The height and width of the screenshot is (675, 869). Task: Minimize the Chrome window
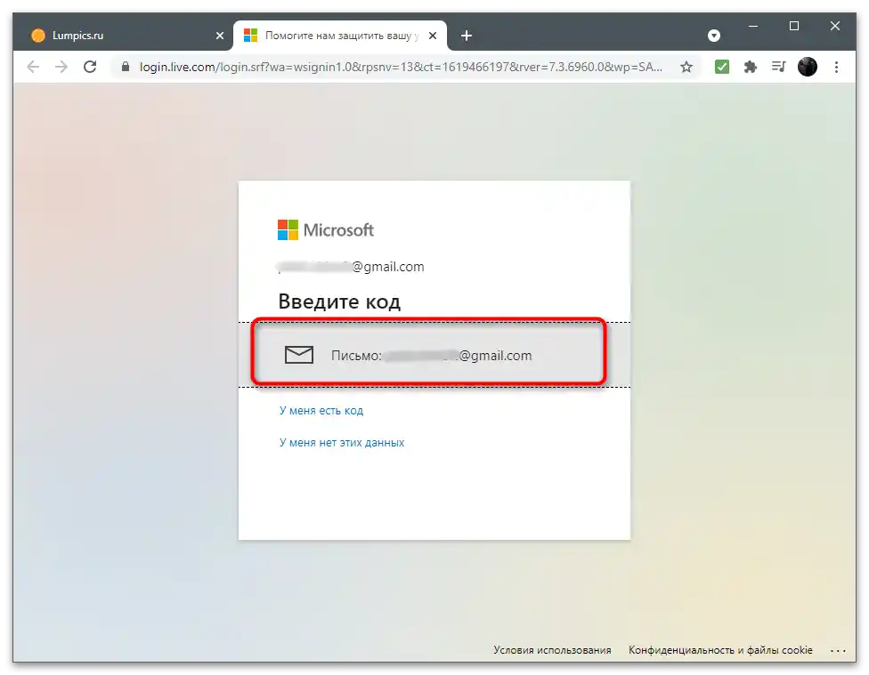pyautogui.click(x=753, y=26)
